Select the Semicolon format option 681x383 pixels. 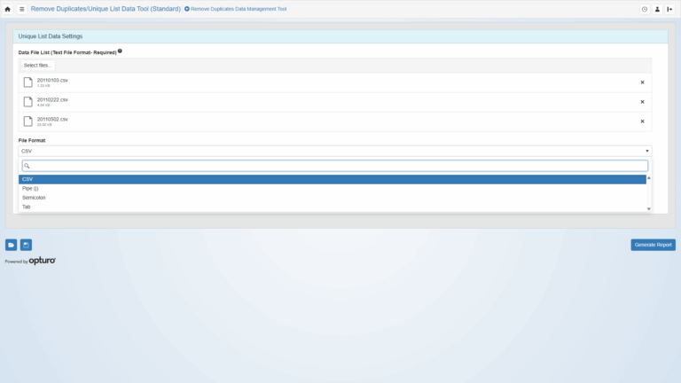(x=333, y=198)
